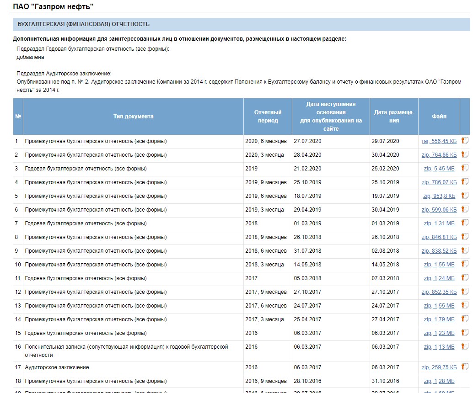
Task: Click the signature icon for 2020, 3 месяца row
Action: click(x=465, y=154)
